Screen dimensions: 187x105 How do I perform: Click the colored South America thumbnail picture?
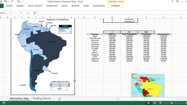coord(148,85)
